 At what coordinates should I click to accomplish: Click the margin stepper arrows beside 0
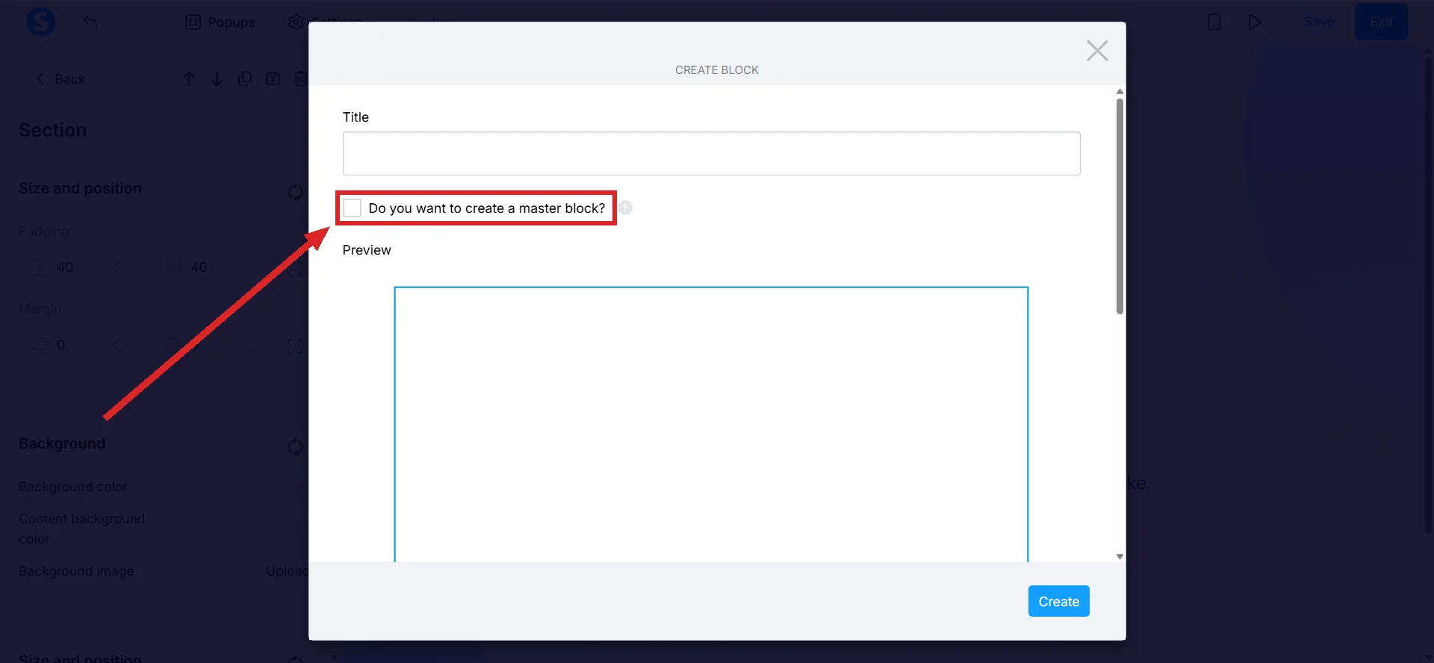click(119, 345)
